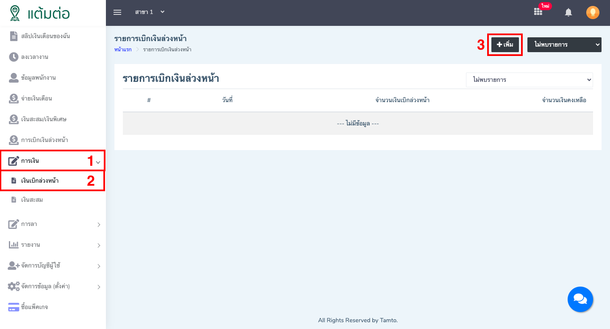Screen dimensions: 610x329
Task: Click the เพิ่ม button
Action: pos(505,45)
